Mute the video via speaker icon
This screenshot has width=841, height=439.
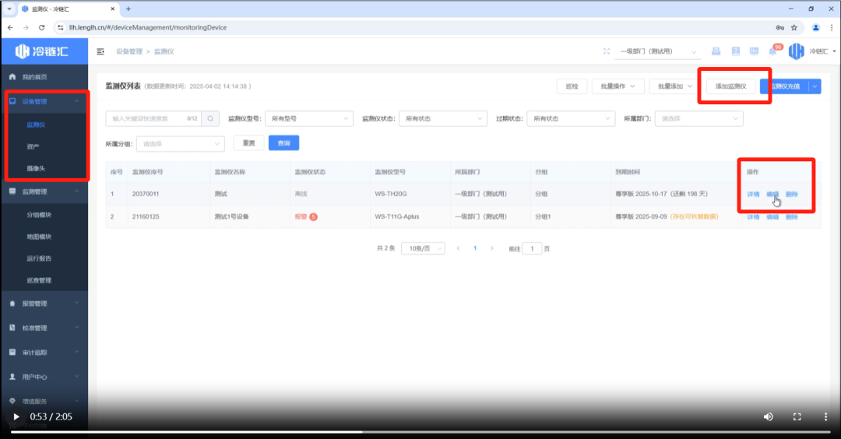click(x=768, y=416)
